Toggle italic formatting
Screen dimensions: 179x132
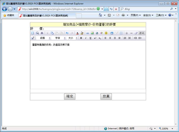coord(86,38)
